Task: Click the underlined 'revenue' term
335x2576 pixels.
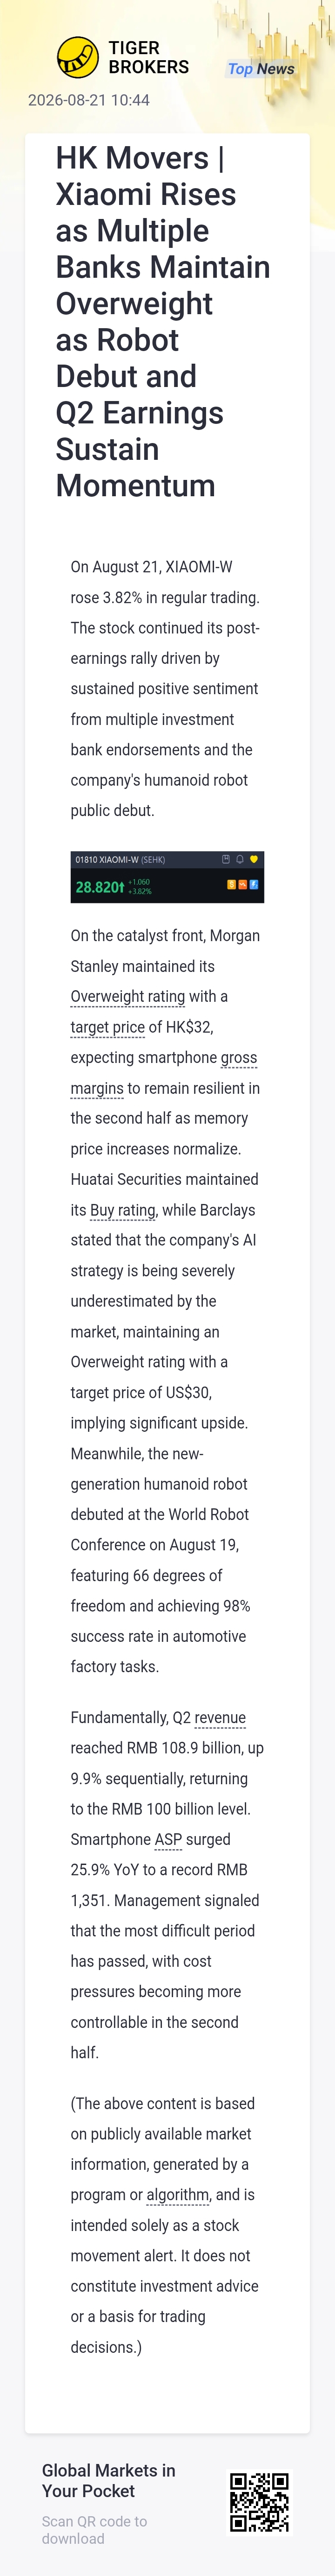Action: pyautogui.click(x=221, y=1717)
